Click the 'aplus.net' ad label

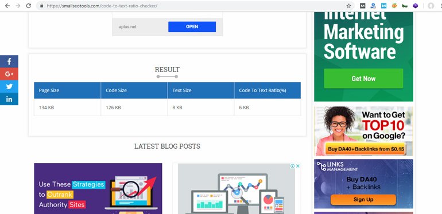coord(127,27)
